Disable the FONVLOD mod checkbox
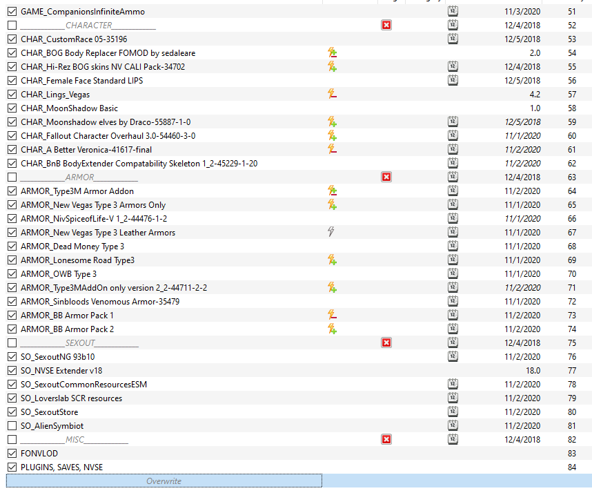Screen dimensions: 592x493 point(12,454)
